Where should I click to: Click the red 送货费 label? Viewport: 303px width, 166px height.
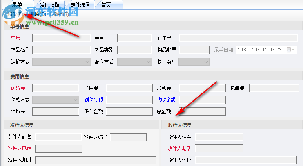[18, 88]
